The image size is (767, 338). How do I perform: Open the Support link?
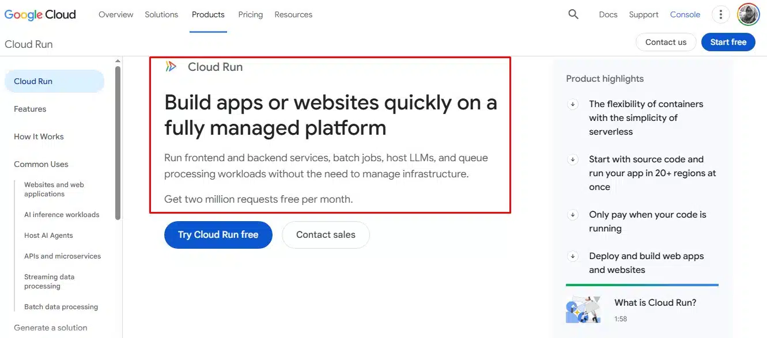click(x=644, y=14)
